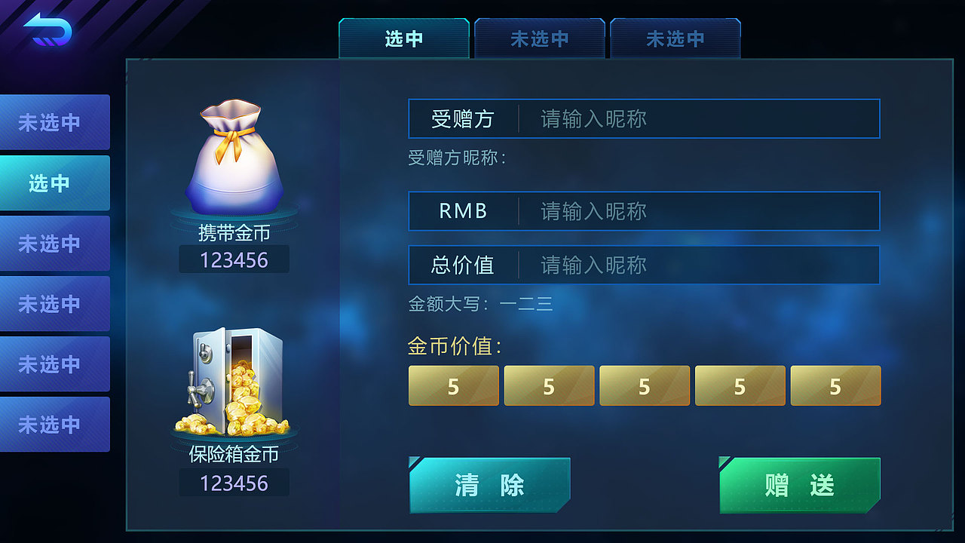The width and height of the screenshot is (965, 543).
Task: Focus the 总价值 input field
Action: (x=644, y=265)
